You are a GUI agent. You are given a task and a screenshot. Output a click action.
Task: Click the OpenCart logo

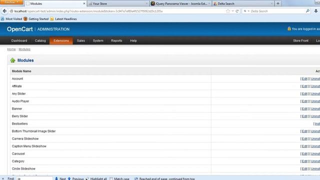(20, 29)
